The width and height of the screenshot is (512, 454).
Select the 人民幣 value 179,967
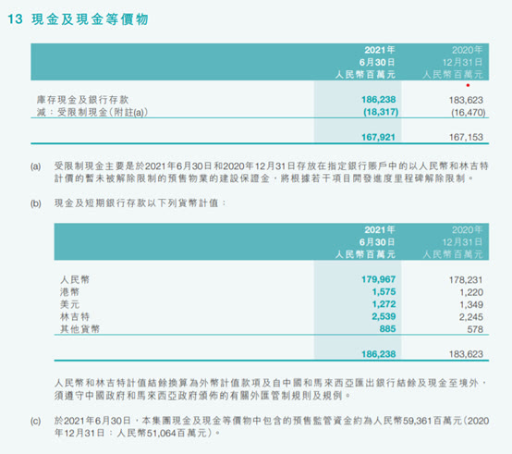click(x=378, y=279)
